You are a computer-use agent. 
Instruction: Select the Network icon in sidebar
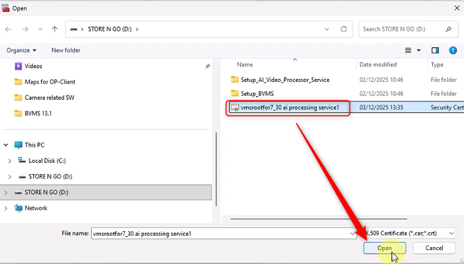pos(19,208)
